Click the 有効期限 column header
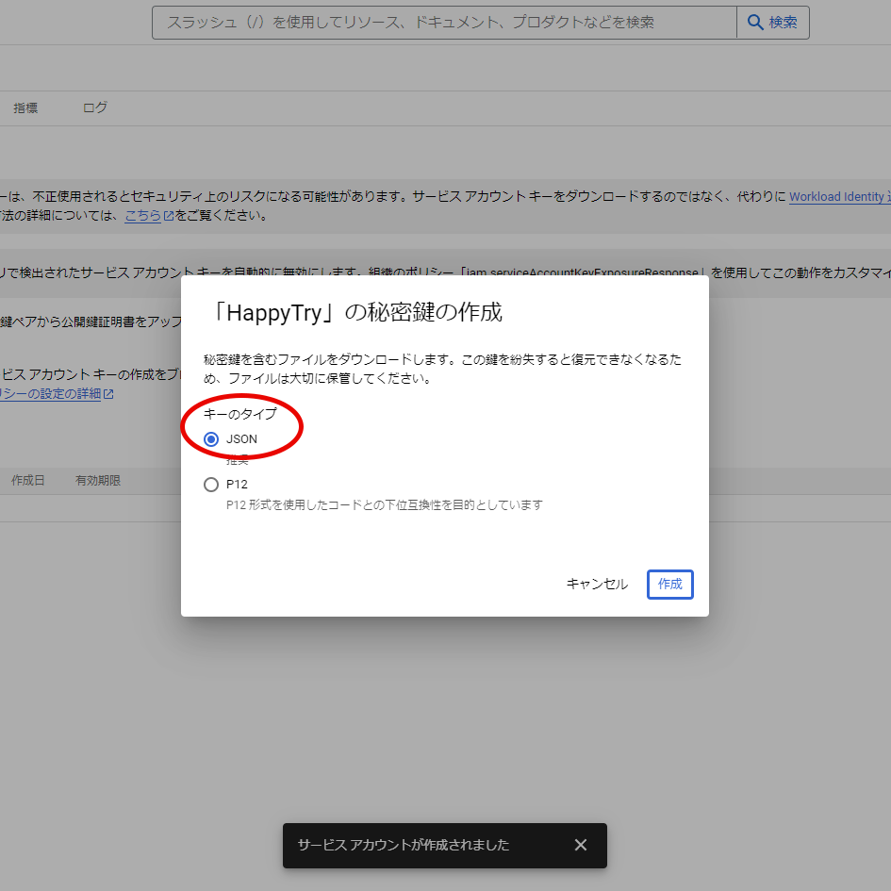Viewport: 891px width, 891px height. pyautogui.click(x=98, y=481)
